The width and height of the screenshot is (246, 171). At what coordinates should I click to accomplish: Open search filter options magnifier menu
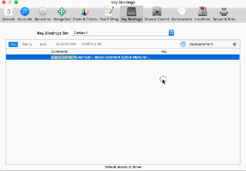tap(183, 44)
